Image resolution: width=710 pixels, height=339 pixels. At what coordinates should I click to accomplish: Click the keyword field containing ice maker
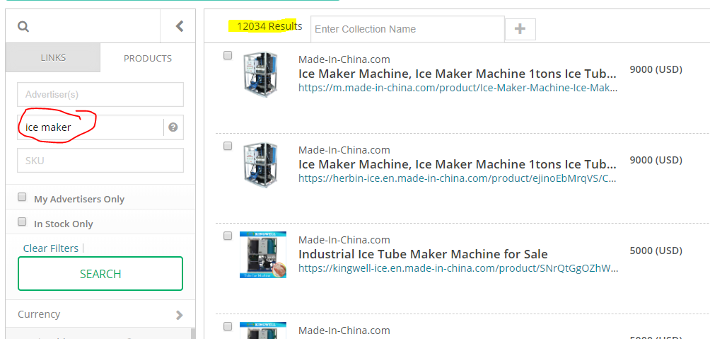91,127
